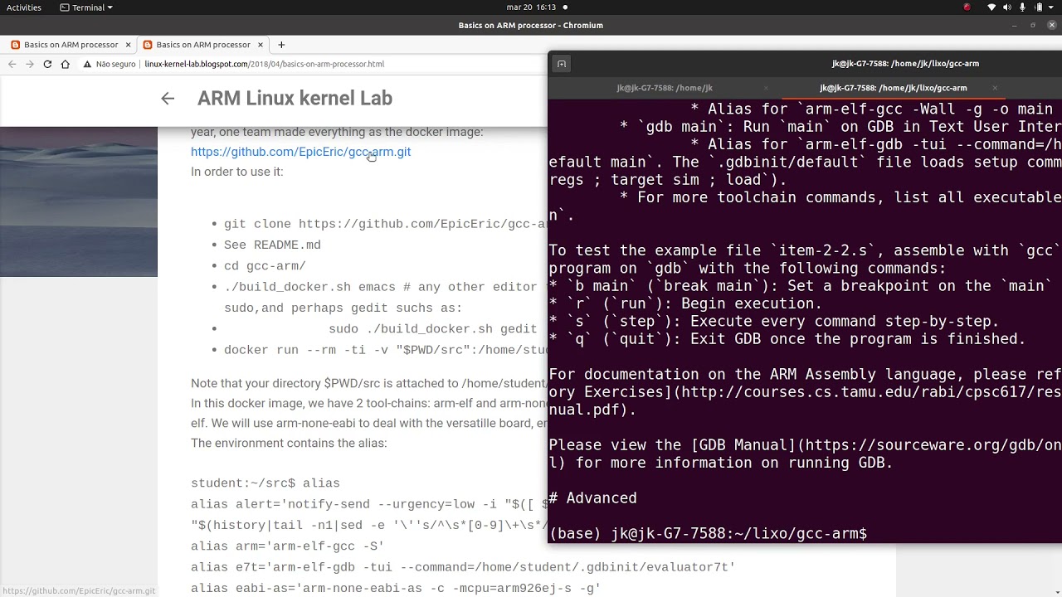
Task: Open the Wi-Fi status icon
Action: (991, 7)
